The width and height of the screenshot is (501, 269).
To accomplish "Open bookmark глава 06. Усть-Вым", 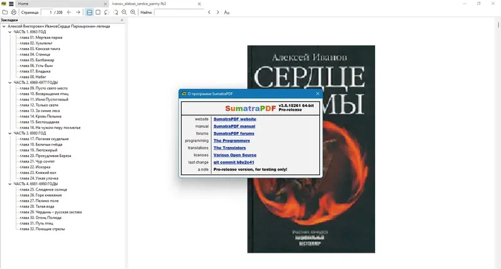I will [36, 66].
